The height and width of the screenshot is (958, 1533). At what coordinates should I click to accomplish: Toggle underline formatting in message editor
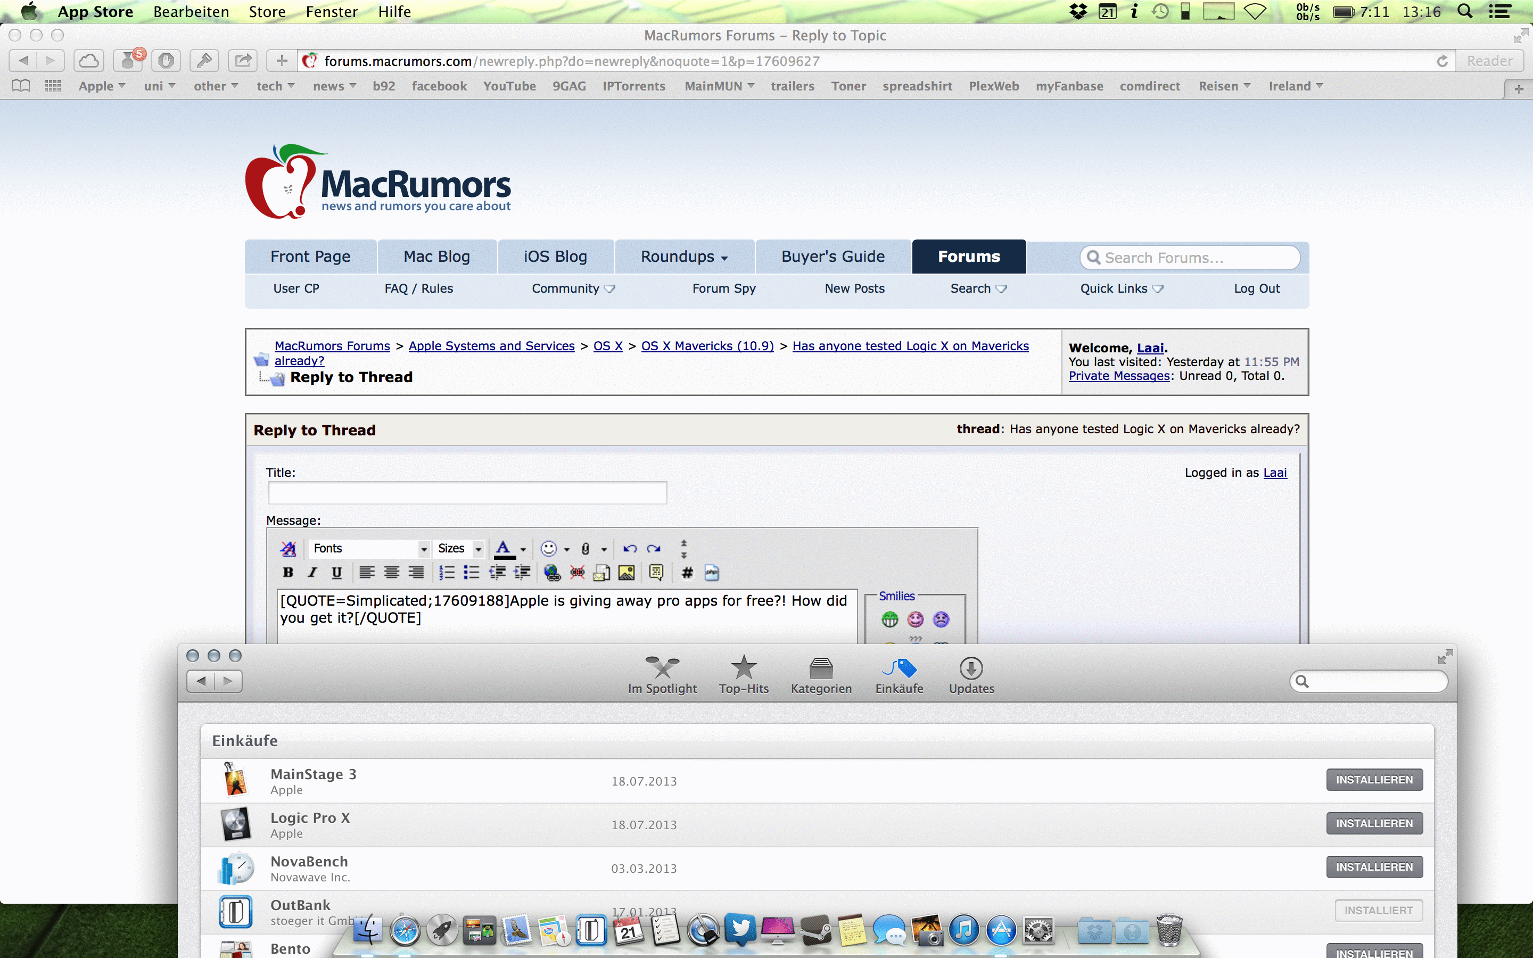pos(336,573)
